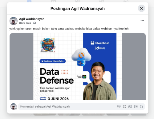Open Agil Wadriansyah's profile picture in post header

click(14, 21)
